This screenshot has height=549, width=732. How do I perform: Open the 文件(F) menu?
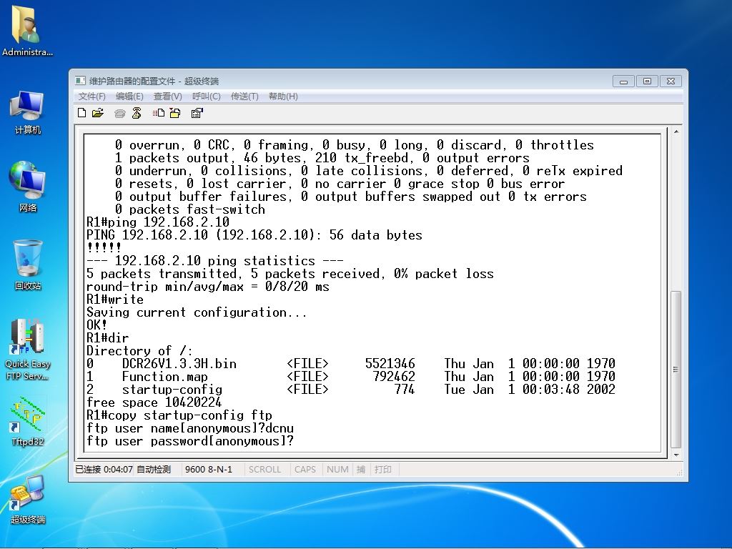point(92,97)
